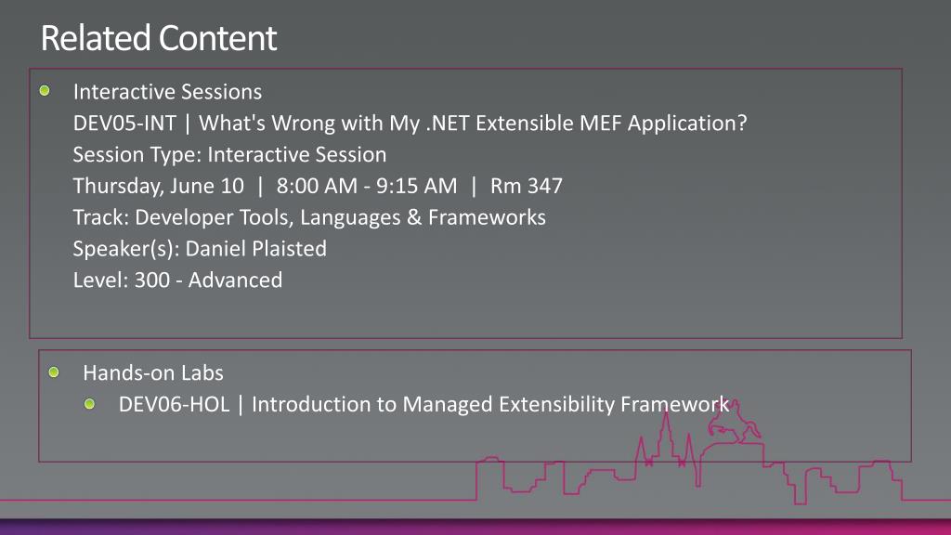Image resolution: width=951 pixels, height=535 pixels.
Task: Click the speaker name Daniel Plaisted
Action: (256, 249)
